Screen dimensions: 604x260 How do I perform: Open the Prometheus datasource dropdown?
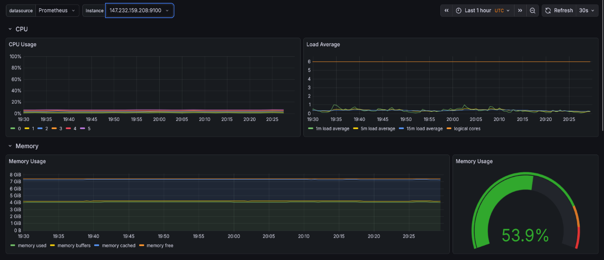point(56,10)
